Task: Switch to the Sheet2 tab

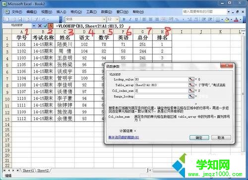Action: pos(43,171)
